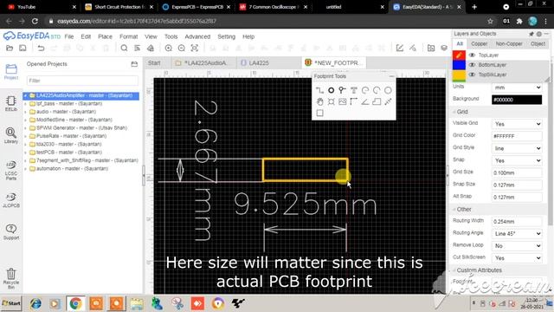The height and width of the screenshot is (312, 554).
Task: Open the Advanced menu
Action: click(197, 36)
